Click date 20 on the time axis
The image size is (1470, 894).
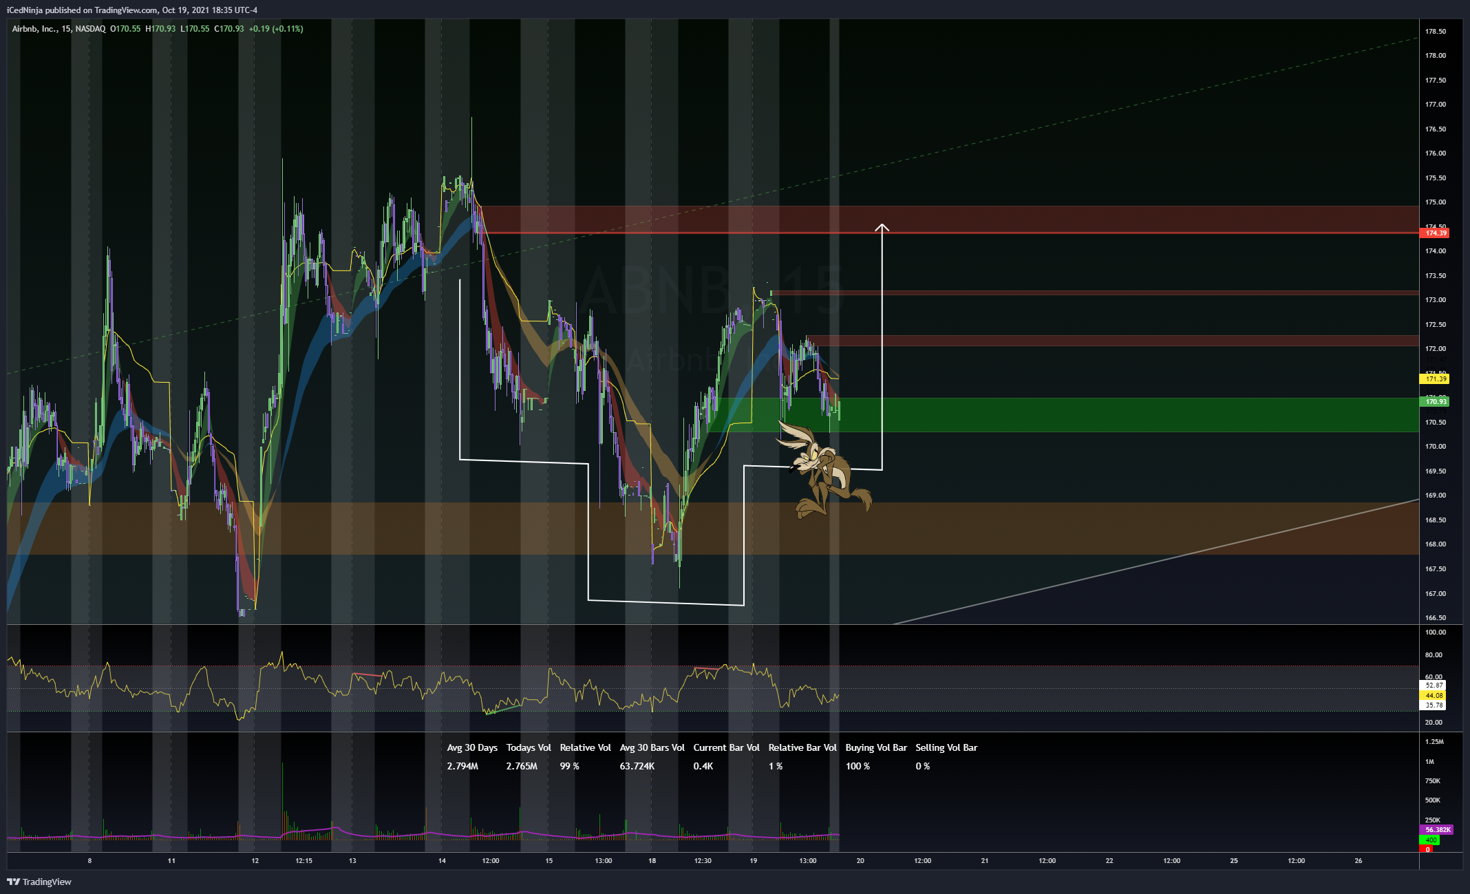(860, 861)
